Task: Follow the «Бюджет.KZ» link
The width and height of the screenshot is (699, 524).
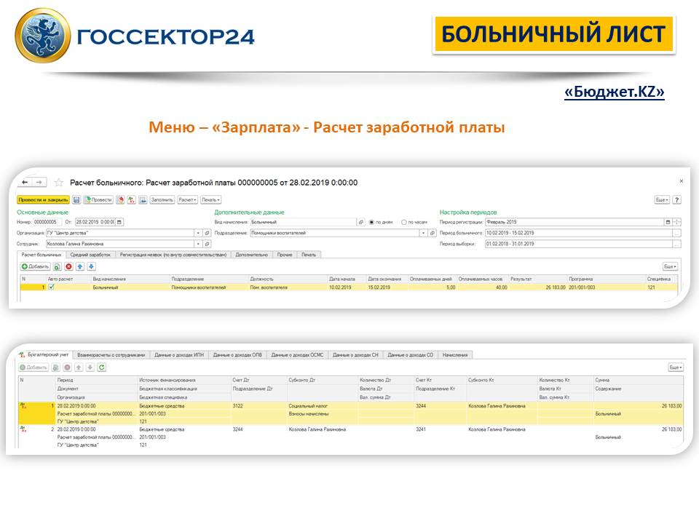Action: click(615, 92)
